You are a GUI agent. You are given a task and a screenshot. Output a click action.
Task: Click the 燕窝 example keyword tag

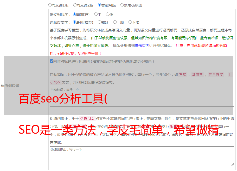tap(183, 75)
